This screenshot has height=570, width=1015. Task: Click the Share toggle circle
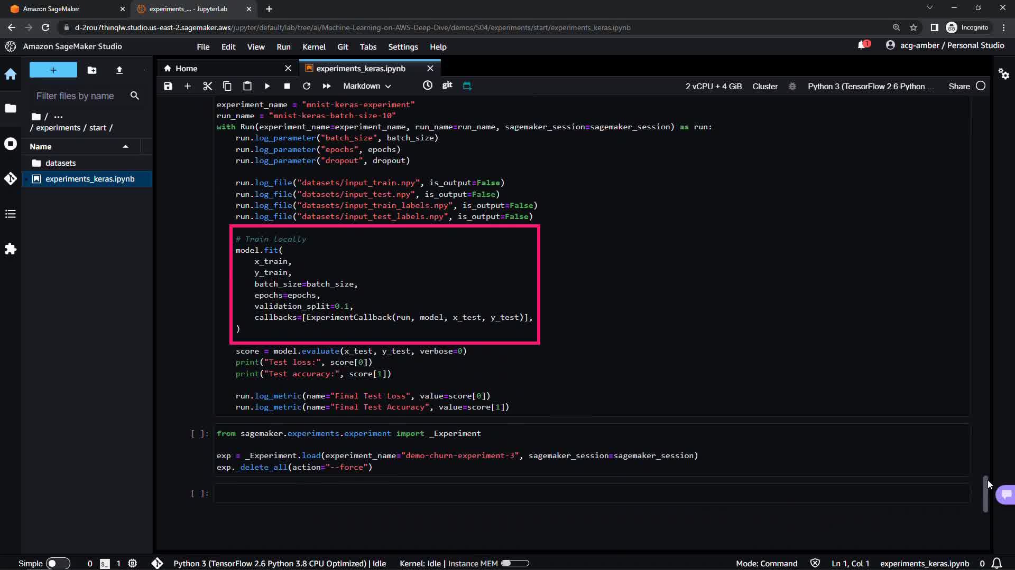tap(981, 86)
